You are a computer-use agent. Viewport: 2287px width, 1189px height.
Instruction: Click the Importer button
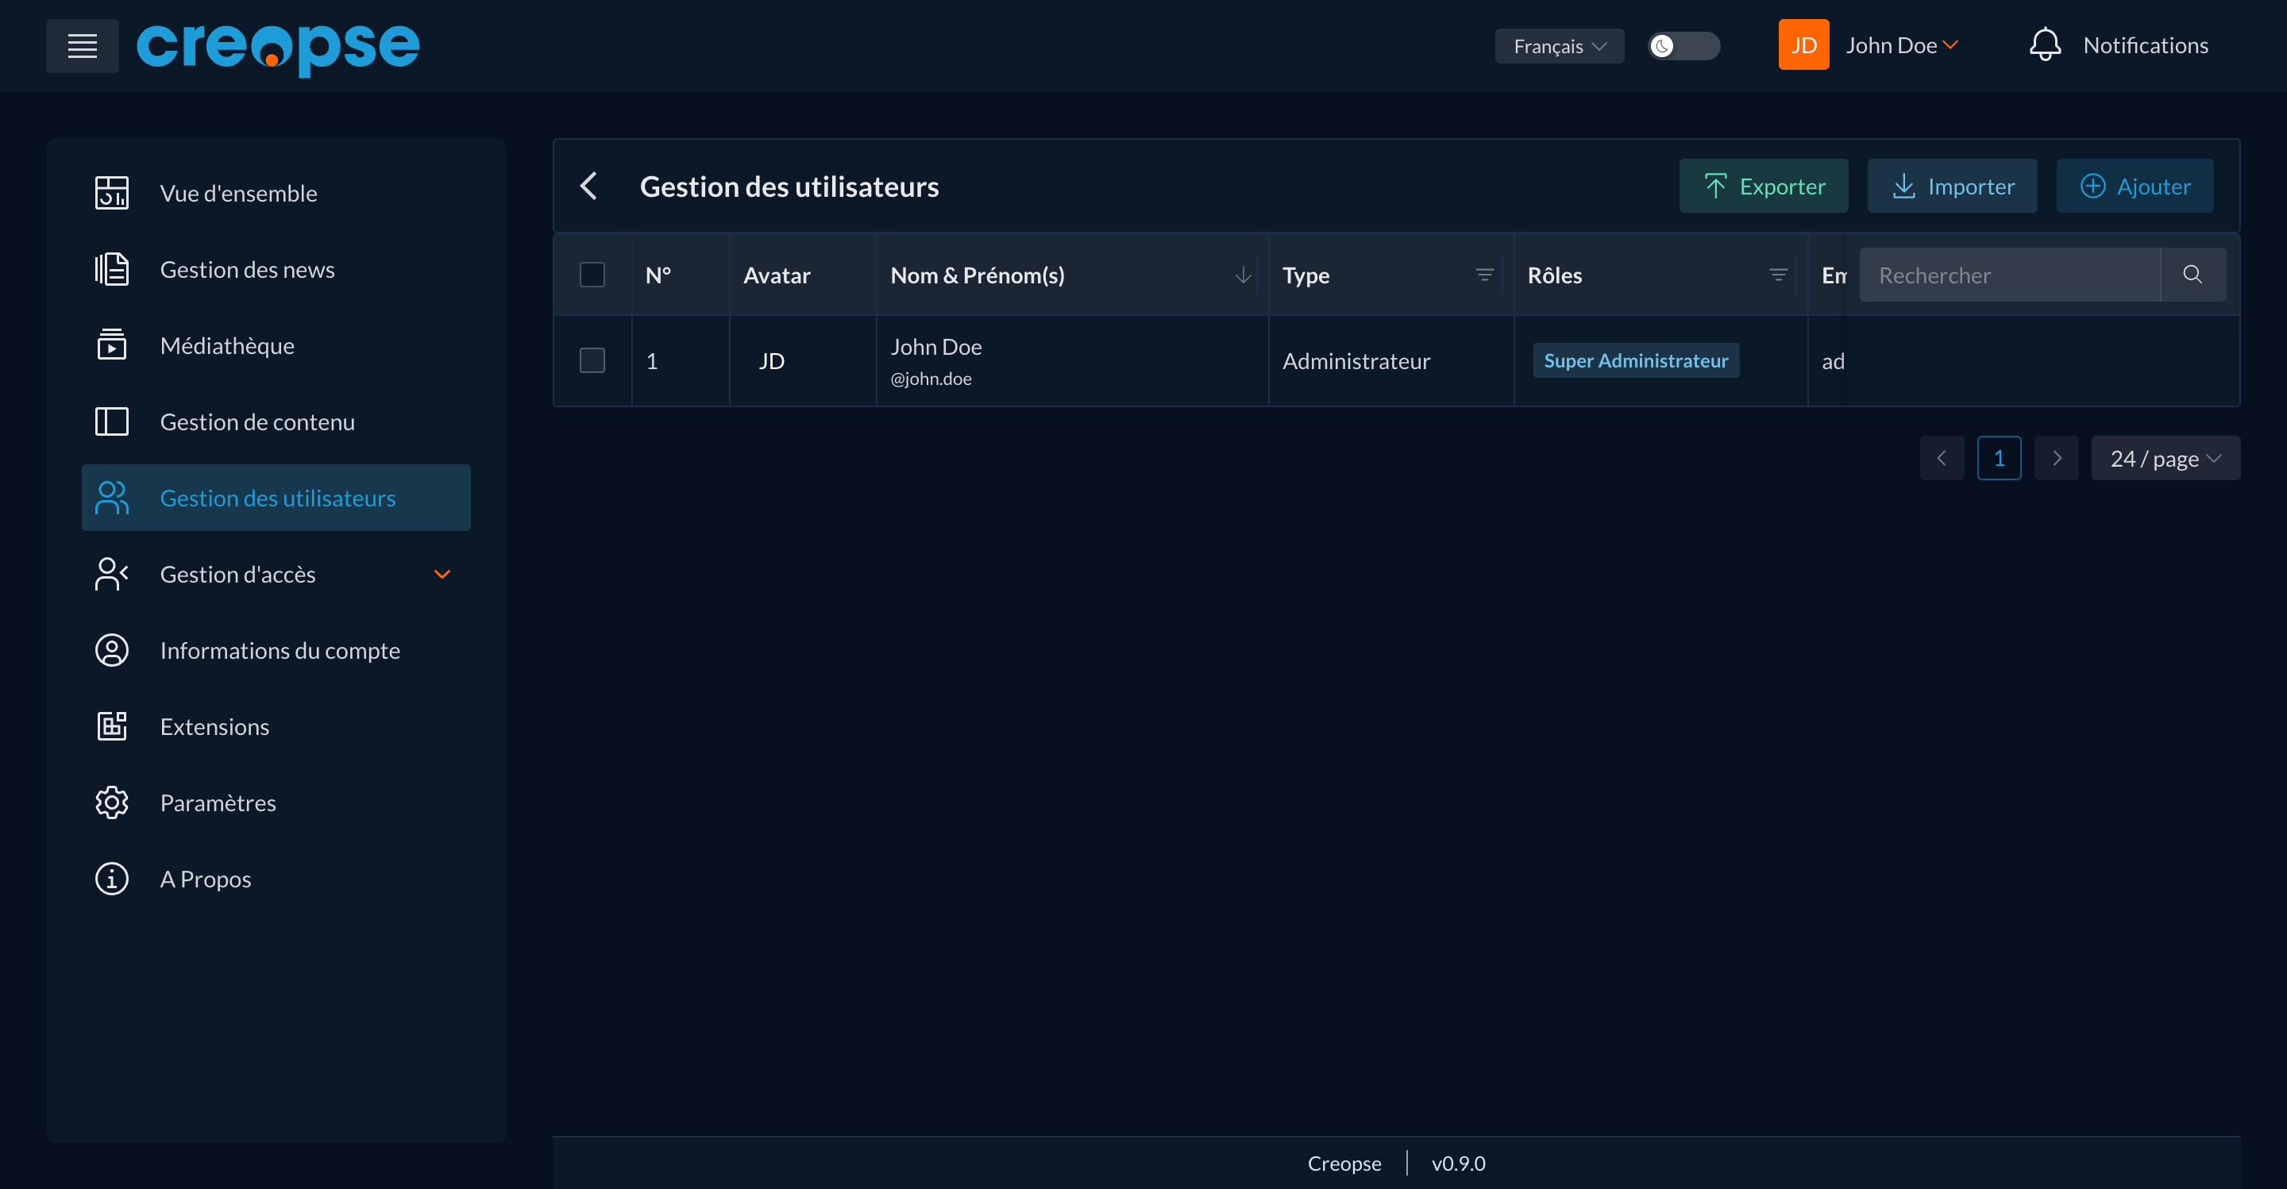tap(1951, 186)
